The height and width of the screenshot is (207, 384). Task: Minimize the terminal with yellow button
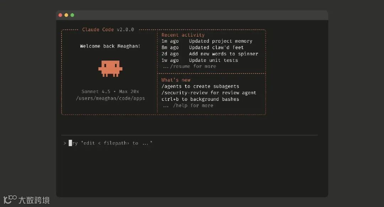tap(66, 15)
